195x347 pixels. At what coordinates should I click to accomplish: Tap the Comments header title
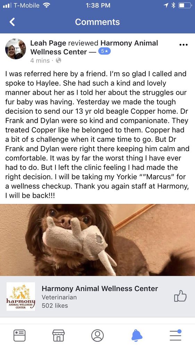(x=97, y=22)
